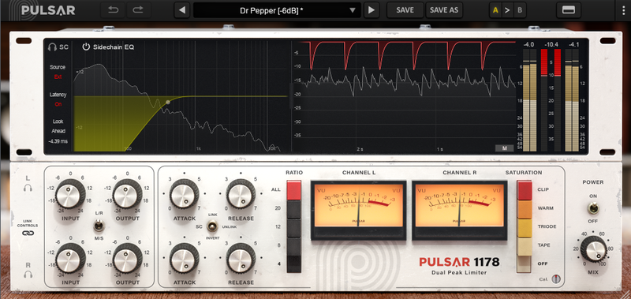Click the Channel R VU meter

[460, 210]
